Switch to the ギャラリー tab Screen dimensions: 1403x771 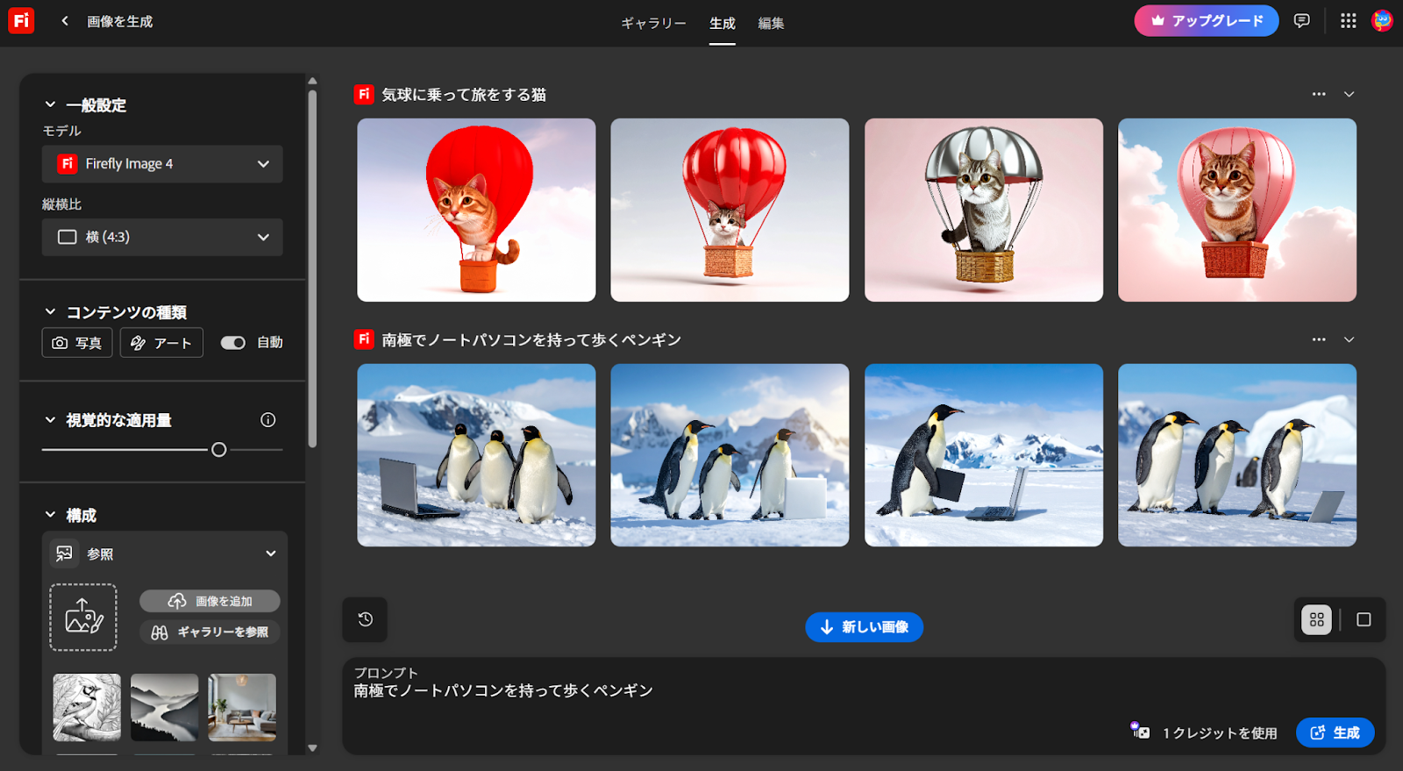pyautogui.click(x=653, y=24)
